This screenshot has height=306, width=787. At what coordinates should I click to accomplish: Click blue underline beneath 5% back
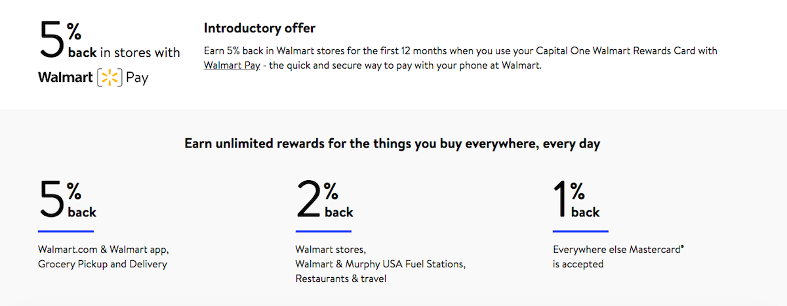click(66, 231)
